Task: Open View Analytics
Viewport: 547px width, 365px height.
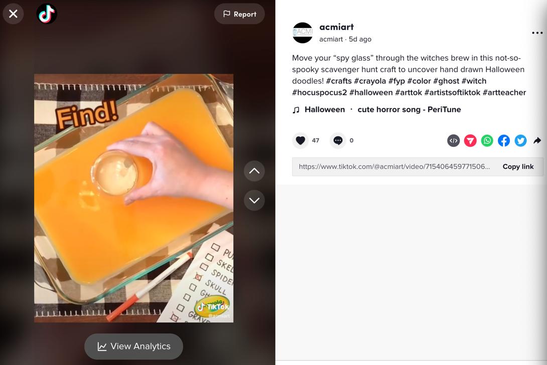Action: pos(133,346)
